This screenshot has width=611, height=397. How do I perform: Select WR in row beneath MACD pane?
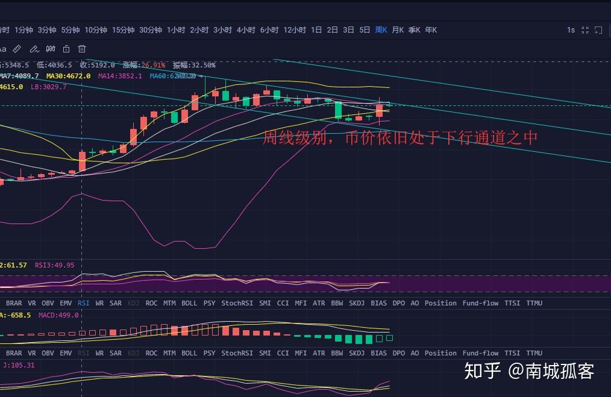pos(99,354)
